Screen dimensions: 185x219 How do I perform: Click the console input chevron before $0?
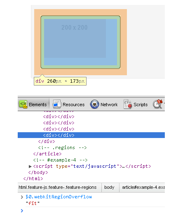coord(22,197)
